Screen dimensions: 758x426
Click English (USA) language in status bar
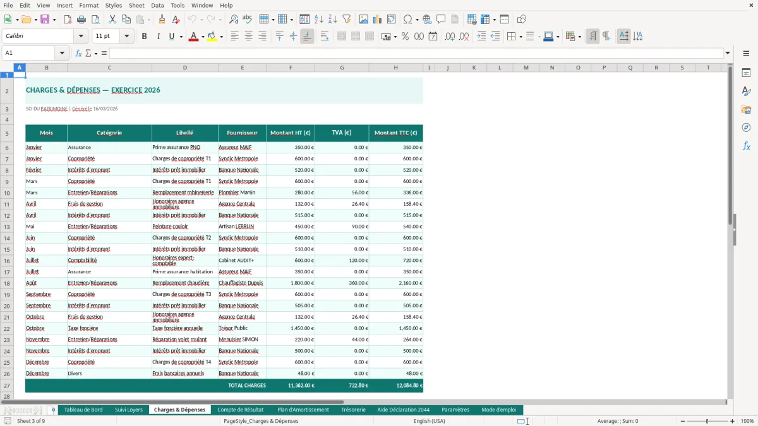pos(430,421)
